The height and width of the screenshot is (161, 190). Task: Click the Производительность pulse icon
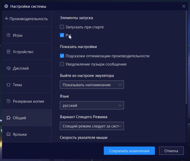[x=6, y=19]
